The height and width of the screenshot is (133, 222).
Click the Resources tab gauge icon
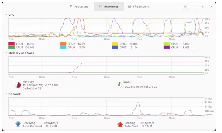click(101, 6)
